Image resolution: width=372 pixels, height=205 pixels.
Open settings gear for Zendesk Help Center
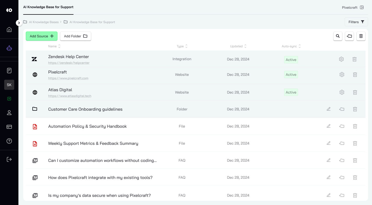(341, 59)
